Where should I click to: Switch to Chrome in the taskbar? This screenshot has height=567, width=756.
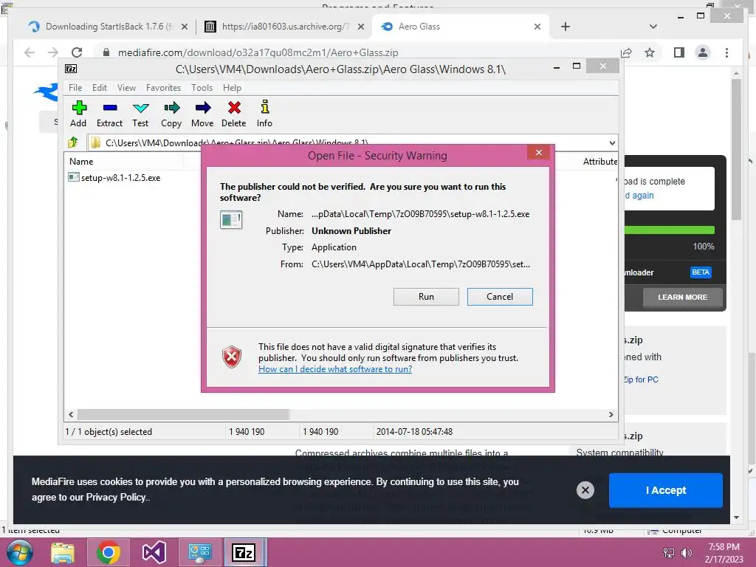[x=108, y=552]
